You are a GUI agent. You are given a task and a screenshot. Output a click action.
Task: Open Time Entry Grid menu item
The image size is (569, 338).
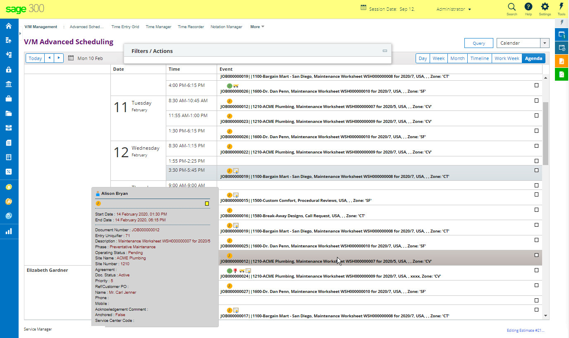(125, 27)
